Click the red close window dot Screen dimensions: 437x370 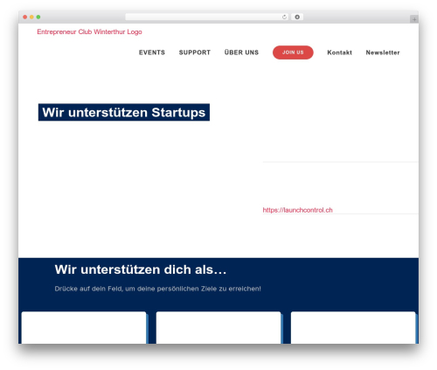point(25,17)
